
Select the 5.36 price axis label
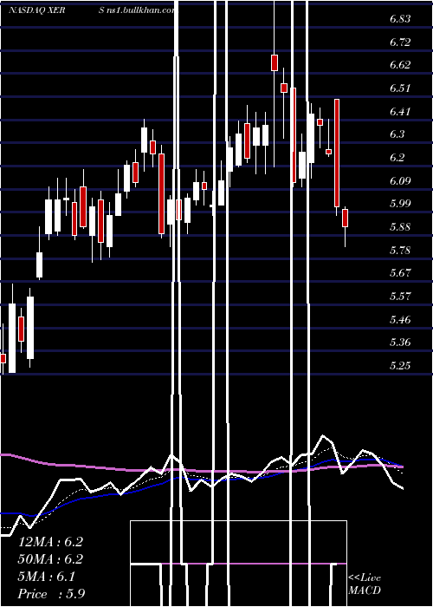point(400,343)
